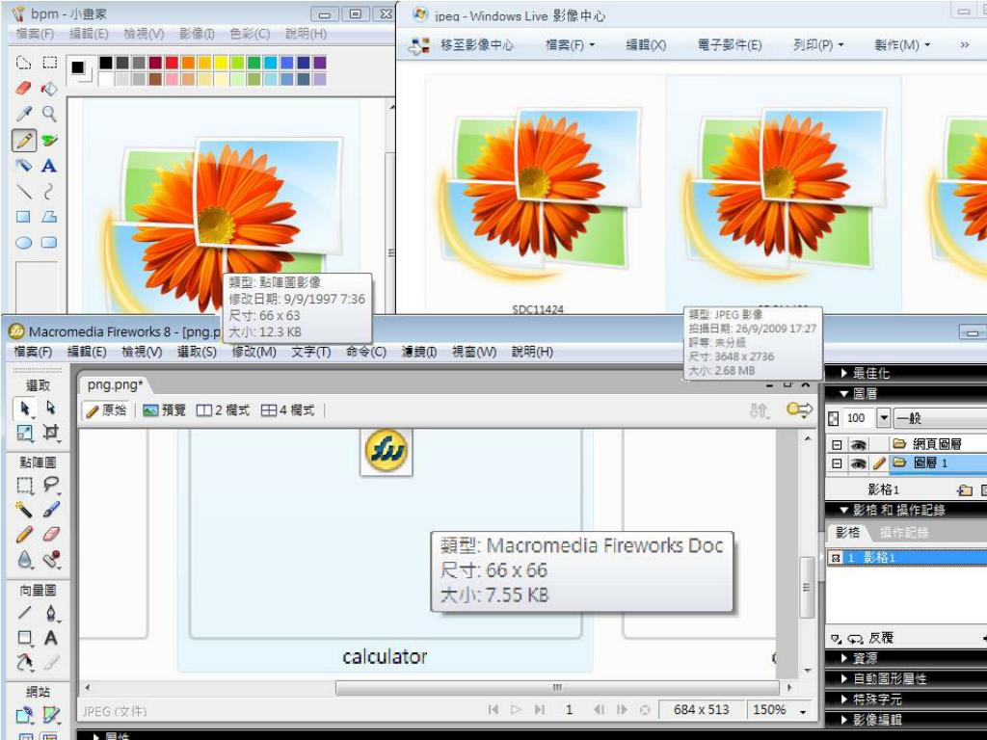Viewport: 987px width, 740px height.
Task: Choose the Scale tool in Fireworks
Action: [24, 433]
